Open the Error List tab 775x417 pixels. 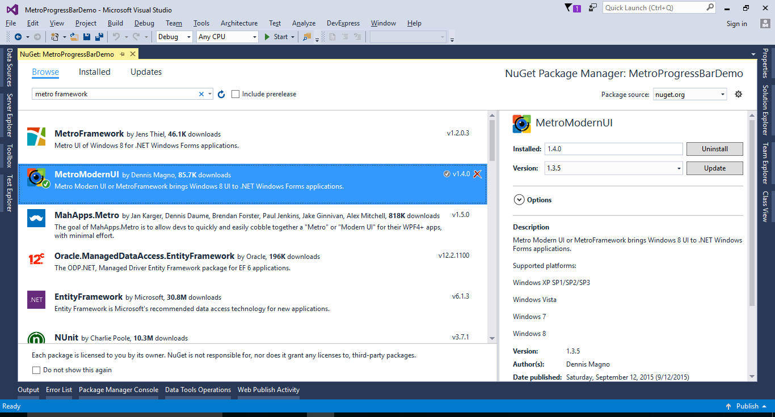point(59,390)
